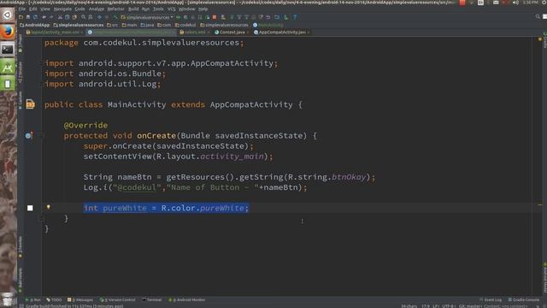The height and width of the screenshot is (308, 547).
Task: Expand the simplevalueresources run configuration dropdown
Action: [x=147, y=17]
